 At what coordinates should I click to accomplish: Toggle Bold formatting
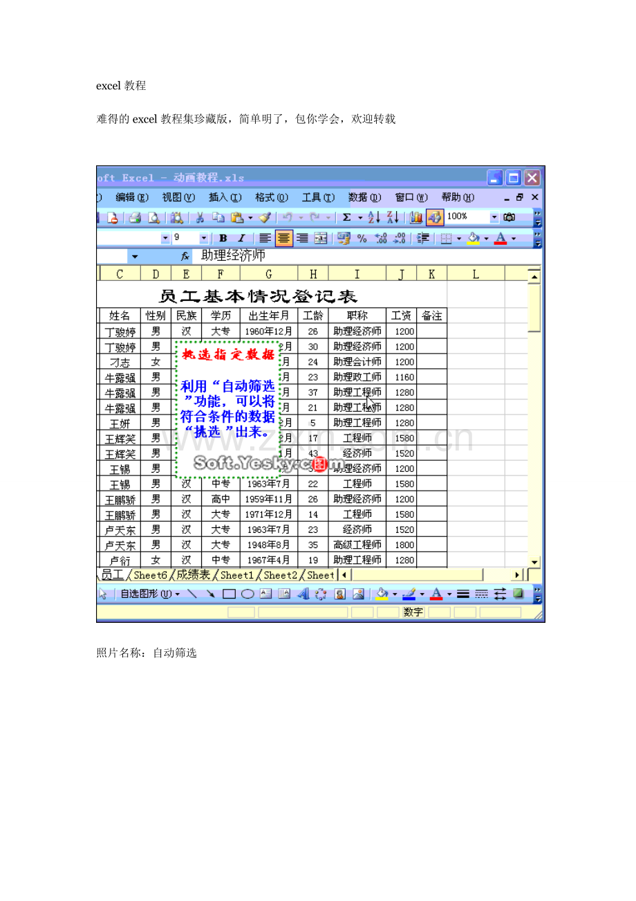pos(223,238)
